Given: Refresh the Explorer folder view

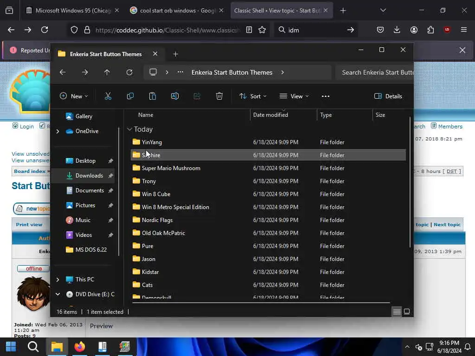Looking at the screenshot, I should click(x=129, y=72).
